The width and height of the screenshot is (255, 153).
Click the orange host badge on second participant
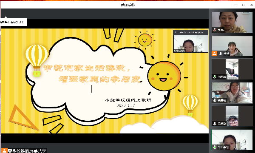click(x=214, y=54)
